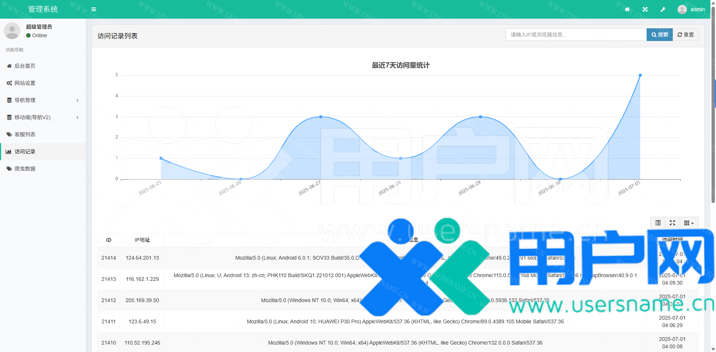The height and width of the screenshot is (352, 716).
Task: Expand the 移动端(导航V2) submenu
Action: click(x=43, y=117)
